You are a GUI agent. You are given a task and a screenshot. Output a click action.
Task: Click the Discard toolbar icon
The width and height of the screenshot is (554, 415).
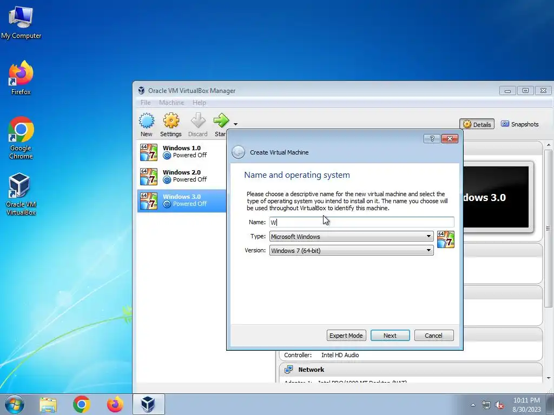(198, 121)
